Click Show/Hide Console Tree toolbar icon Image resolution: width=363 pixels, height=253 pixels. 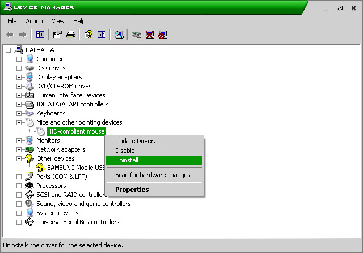coord(40,35)
